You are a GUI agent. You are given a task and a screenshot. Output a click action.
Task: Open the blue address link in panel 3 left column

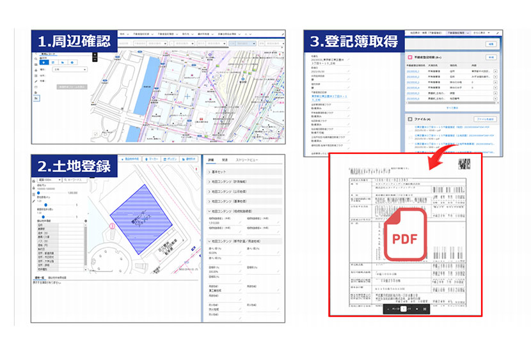[329, 98]
